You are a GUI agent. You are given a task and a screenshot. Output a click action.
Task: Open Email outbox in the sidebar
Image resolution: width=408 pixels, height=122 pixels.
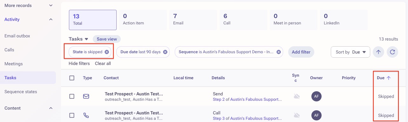point(17,36)
